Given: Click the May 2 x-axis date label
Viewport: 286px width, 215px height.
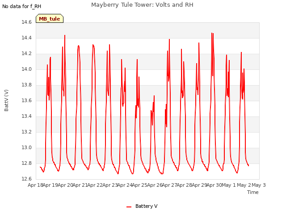Looking at the screenshot, I should (244, 185).
